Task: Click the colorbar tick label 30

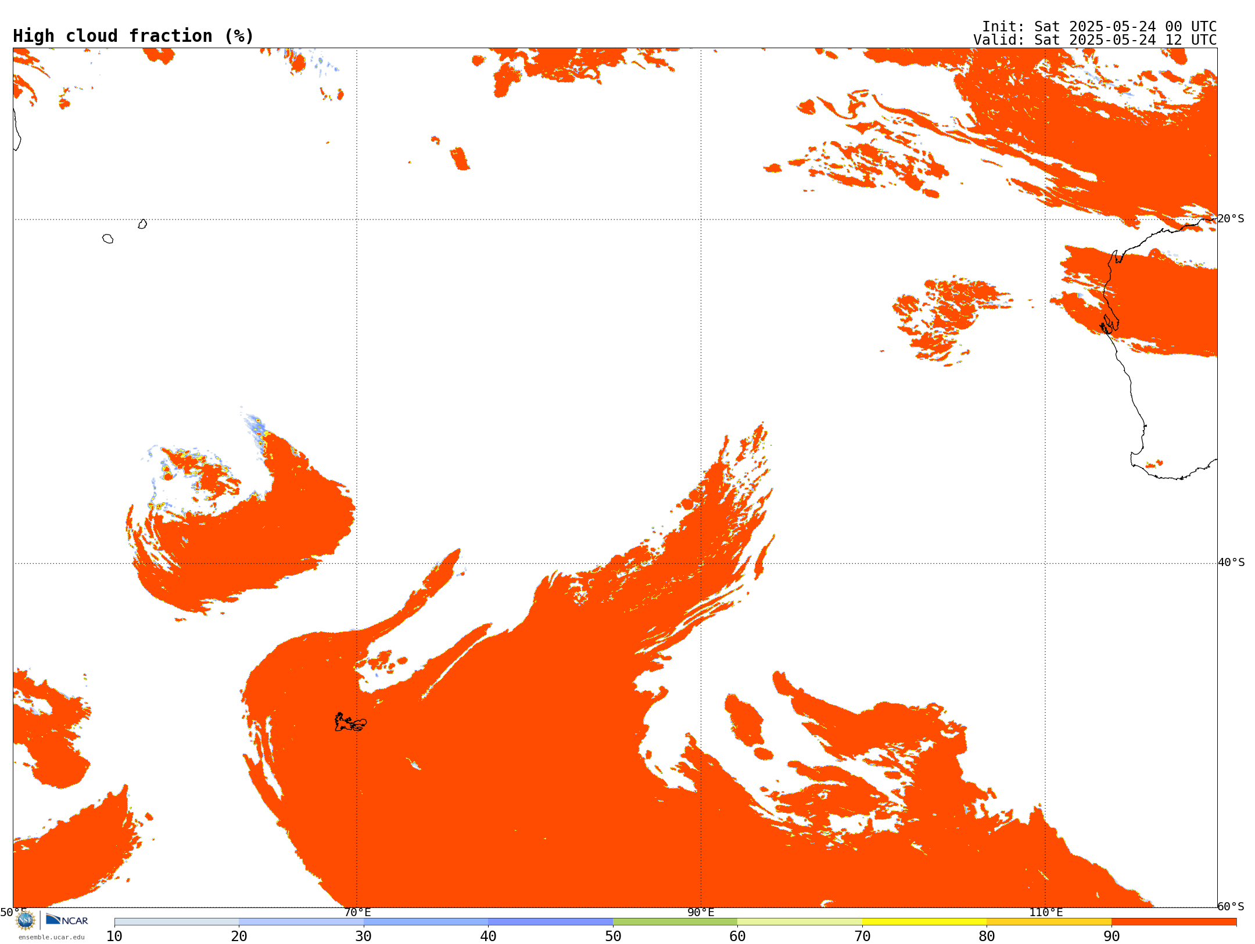Action: (x=364, y=936)
